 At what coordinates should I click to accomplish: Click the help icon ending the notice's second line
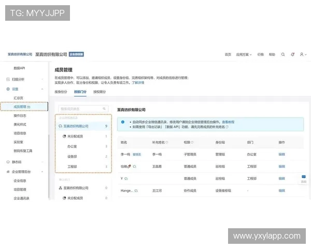click(227, 127)
